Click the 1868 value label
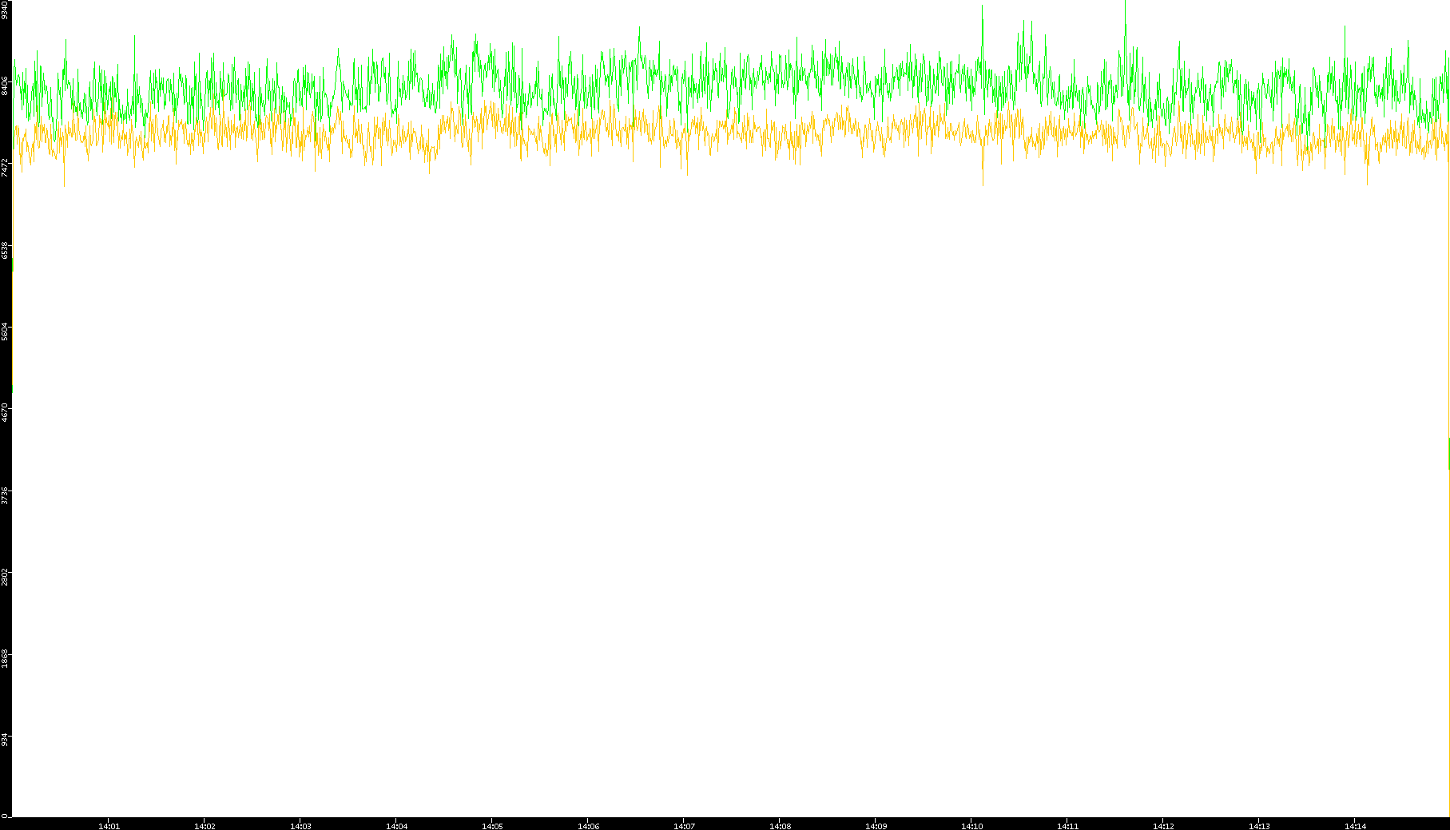This screenshot has height=830, width=1450. pos(5,658)
